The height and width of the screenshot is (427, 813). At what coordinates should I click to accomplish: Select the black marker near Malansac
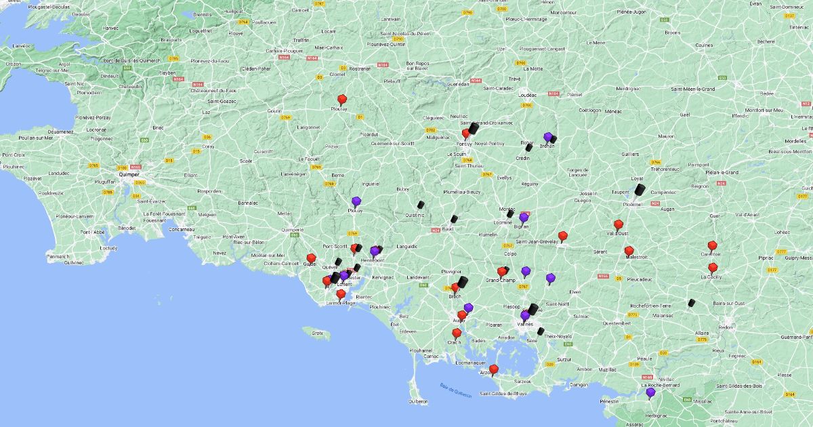(x=691, y=303)
